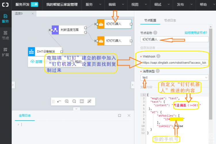The width and height of the screenshot is (216, 144).
Task: Select the upper 钉钉机器人 node
Action: pyautogui.click(x=114, y=24)
